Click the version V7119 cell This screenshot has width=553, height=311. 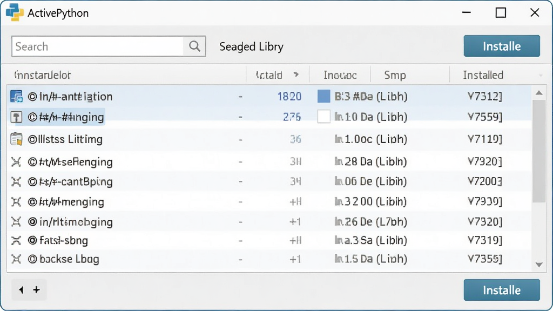tap(484, 139)
